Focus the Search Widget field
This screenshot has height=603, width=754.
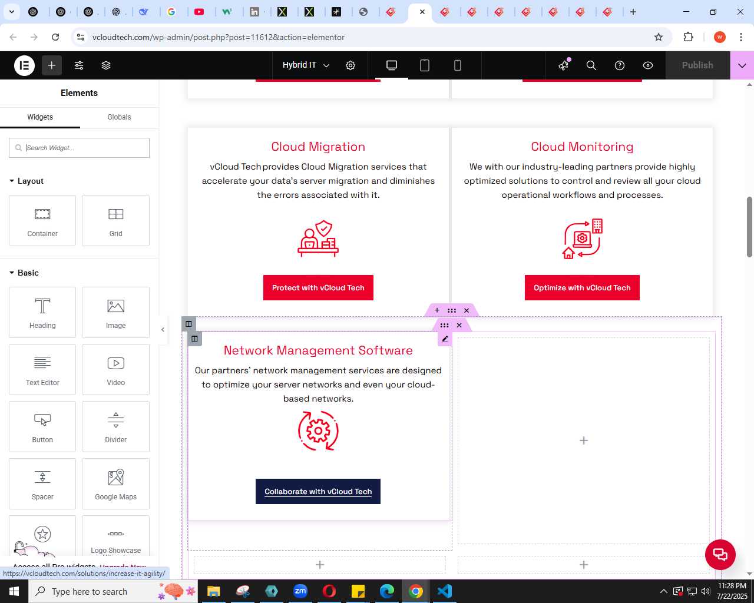pos(79,148)
